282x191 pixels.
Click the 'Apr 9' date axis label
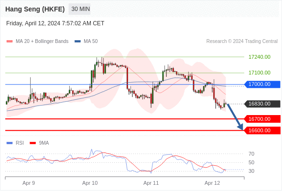(29, 183)
